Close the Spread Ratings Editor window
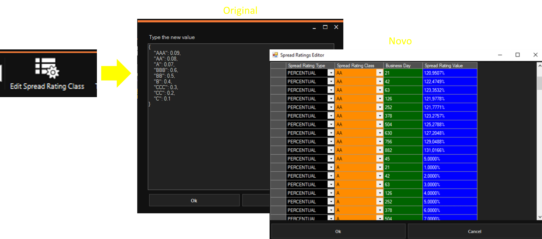The height and width of the screenshot is (239, 542). pyautogui.click(x=535, y=55)
